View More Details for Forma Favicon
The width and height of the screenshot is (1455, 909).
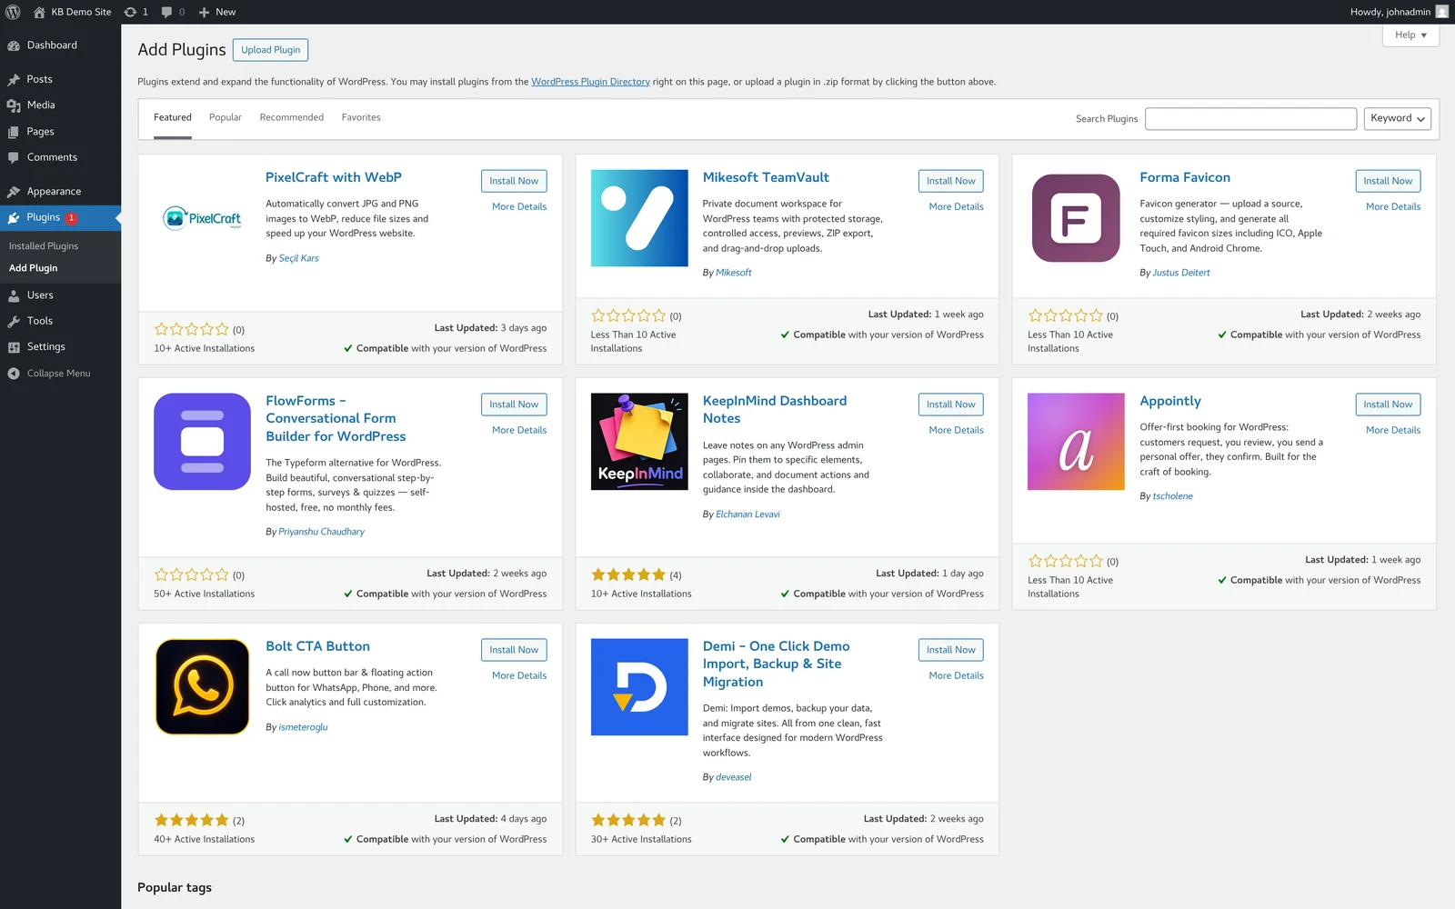(1393, 207)
